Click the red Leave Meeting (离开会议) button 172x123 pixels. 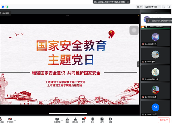pos(164,120)
